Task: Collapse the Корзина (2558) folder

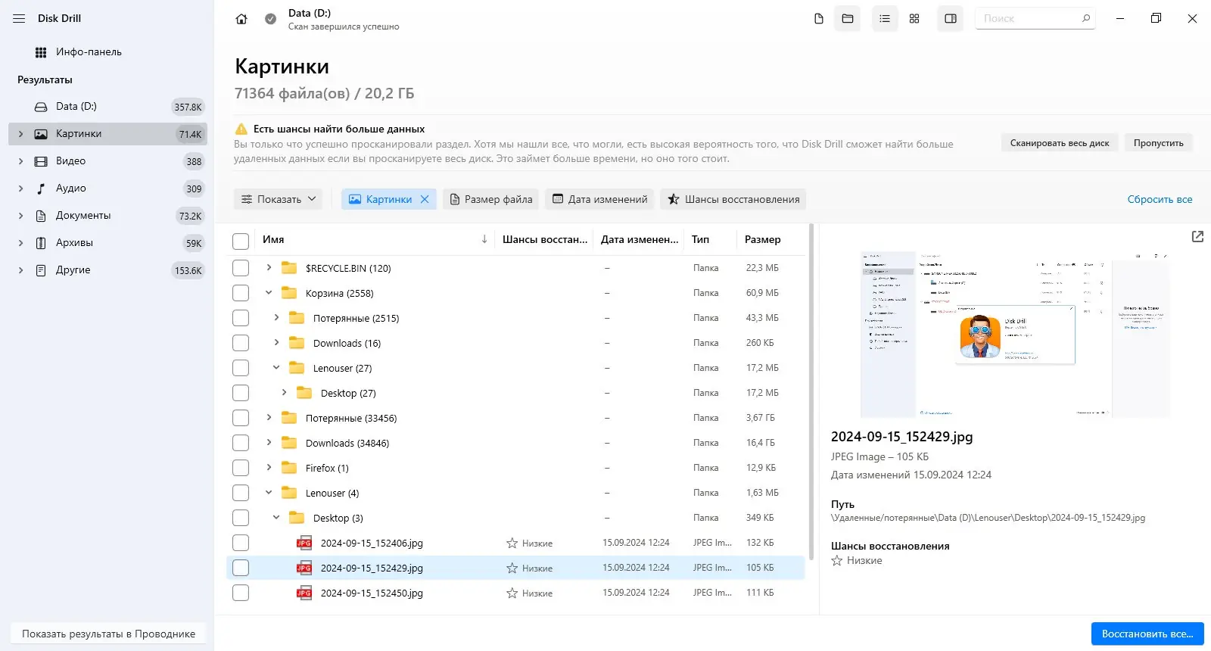Action: 269,292
